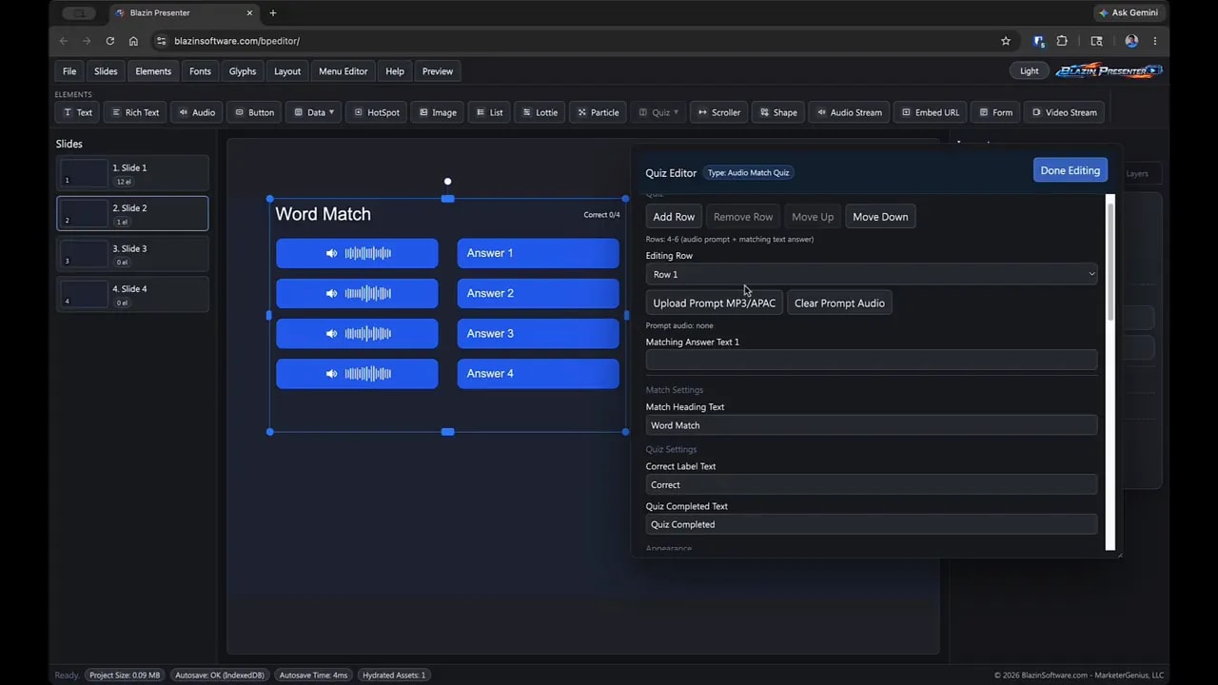Insert an Image element

(438, 112)
